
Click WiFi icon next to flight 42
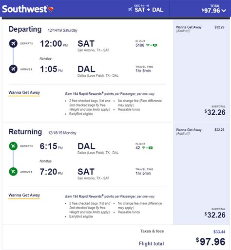pos(143,148)
